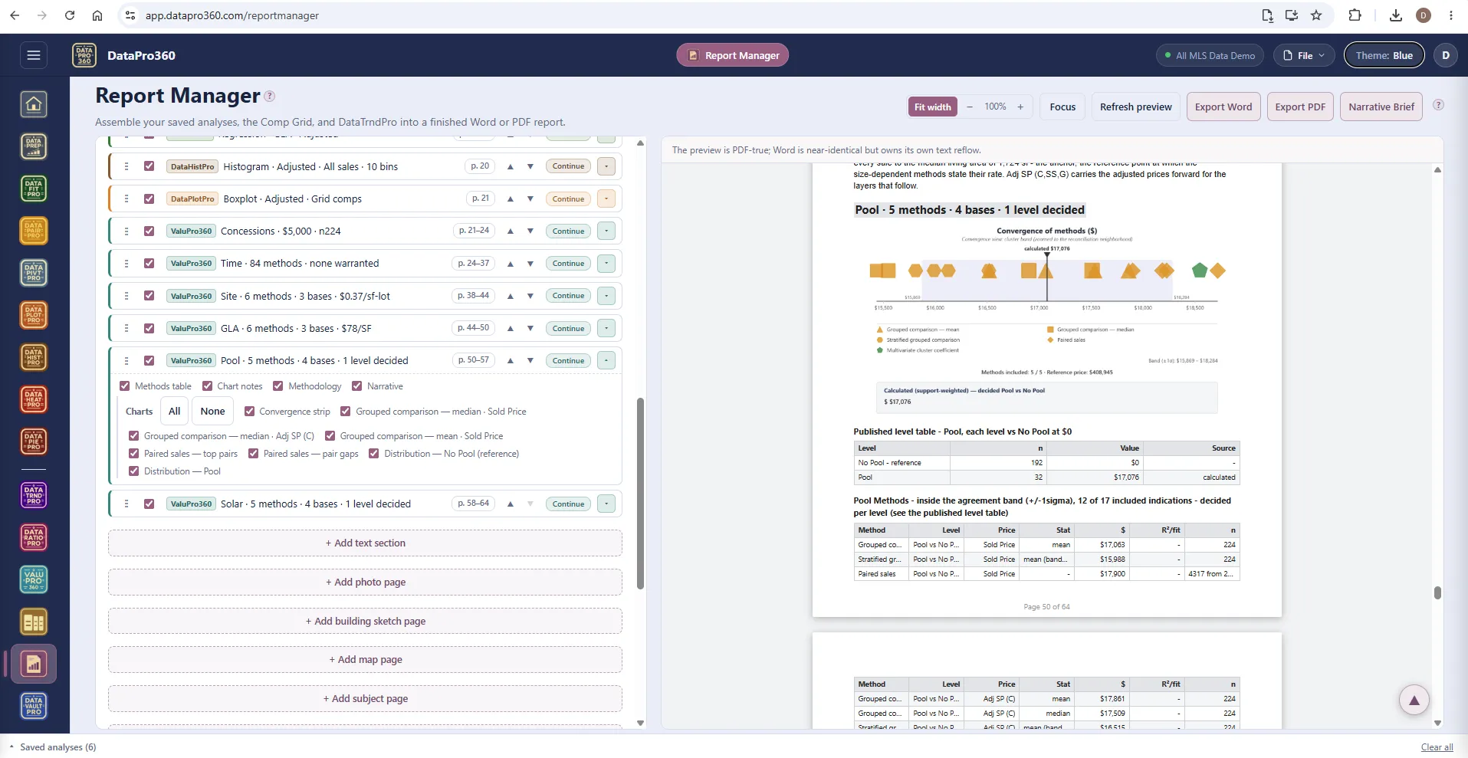The width and height of the screenshot is (1468, 758).
Task: Open the Data Heat Pro sidebar icon
Action: [x=34, y=399]
